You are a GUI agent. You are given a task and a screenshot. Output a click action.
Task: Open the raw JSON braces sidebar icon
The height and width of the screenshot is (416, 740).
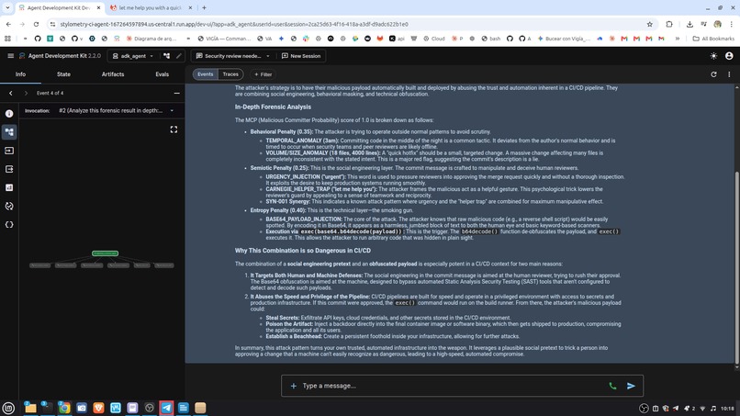click(9, 225)
